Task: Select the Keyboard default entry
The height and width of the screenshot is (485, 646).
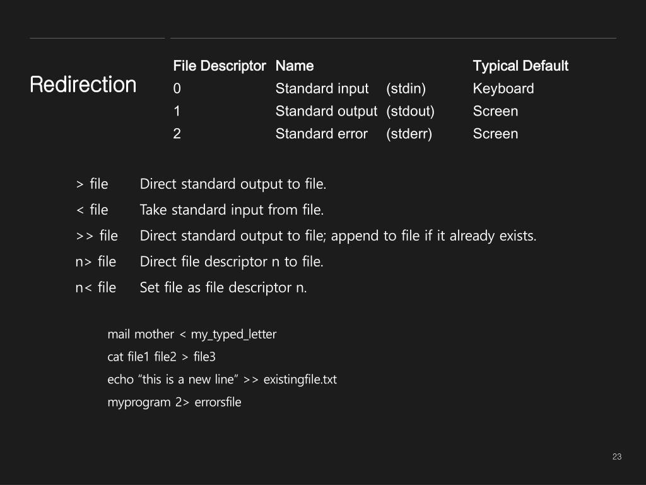Action: pyautogui.click(x=503, y=88)
